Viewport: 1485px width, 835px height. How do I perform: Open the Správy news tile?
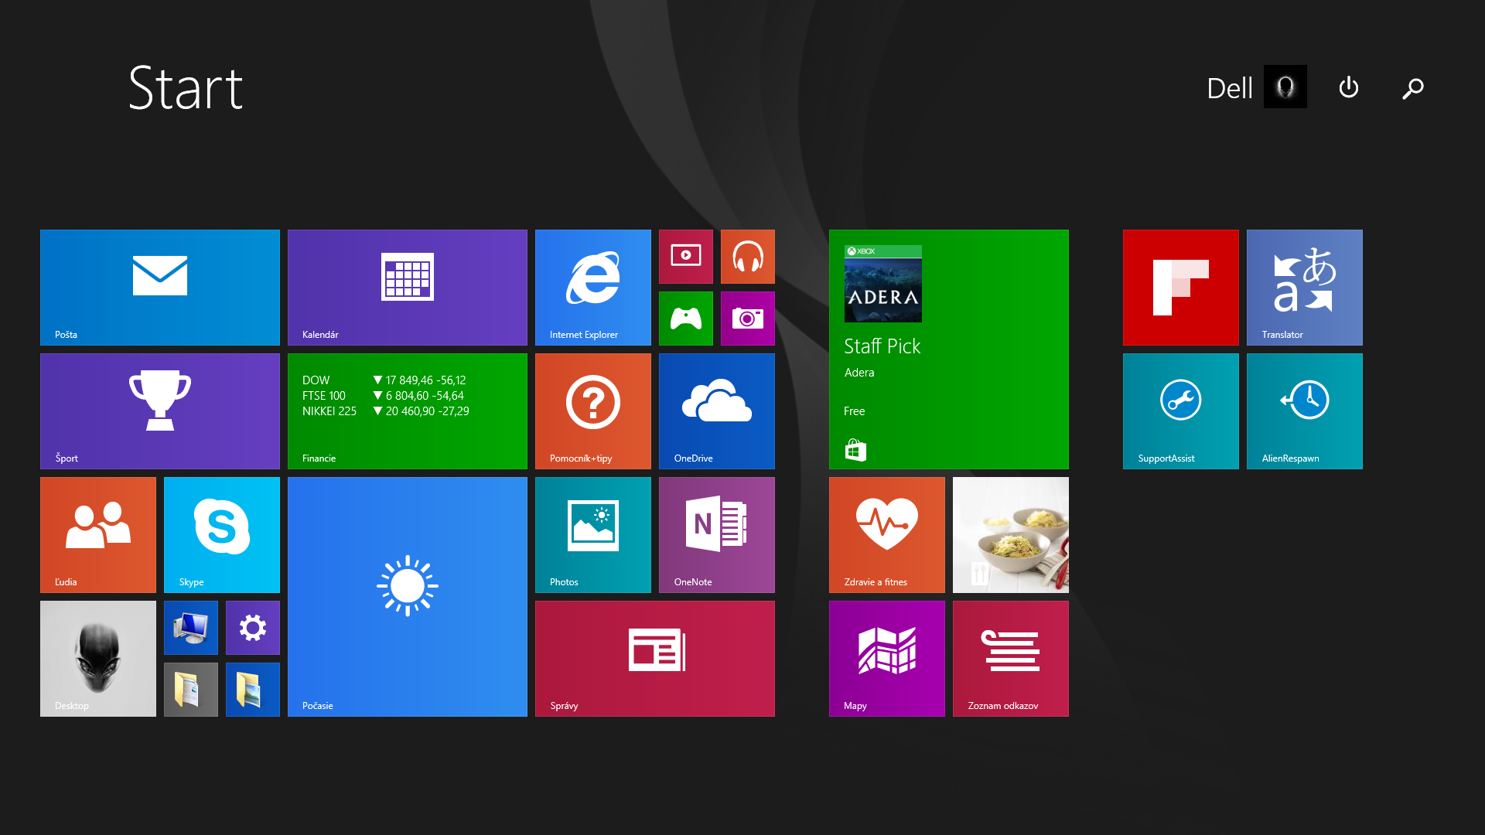[655, 659]
